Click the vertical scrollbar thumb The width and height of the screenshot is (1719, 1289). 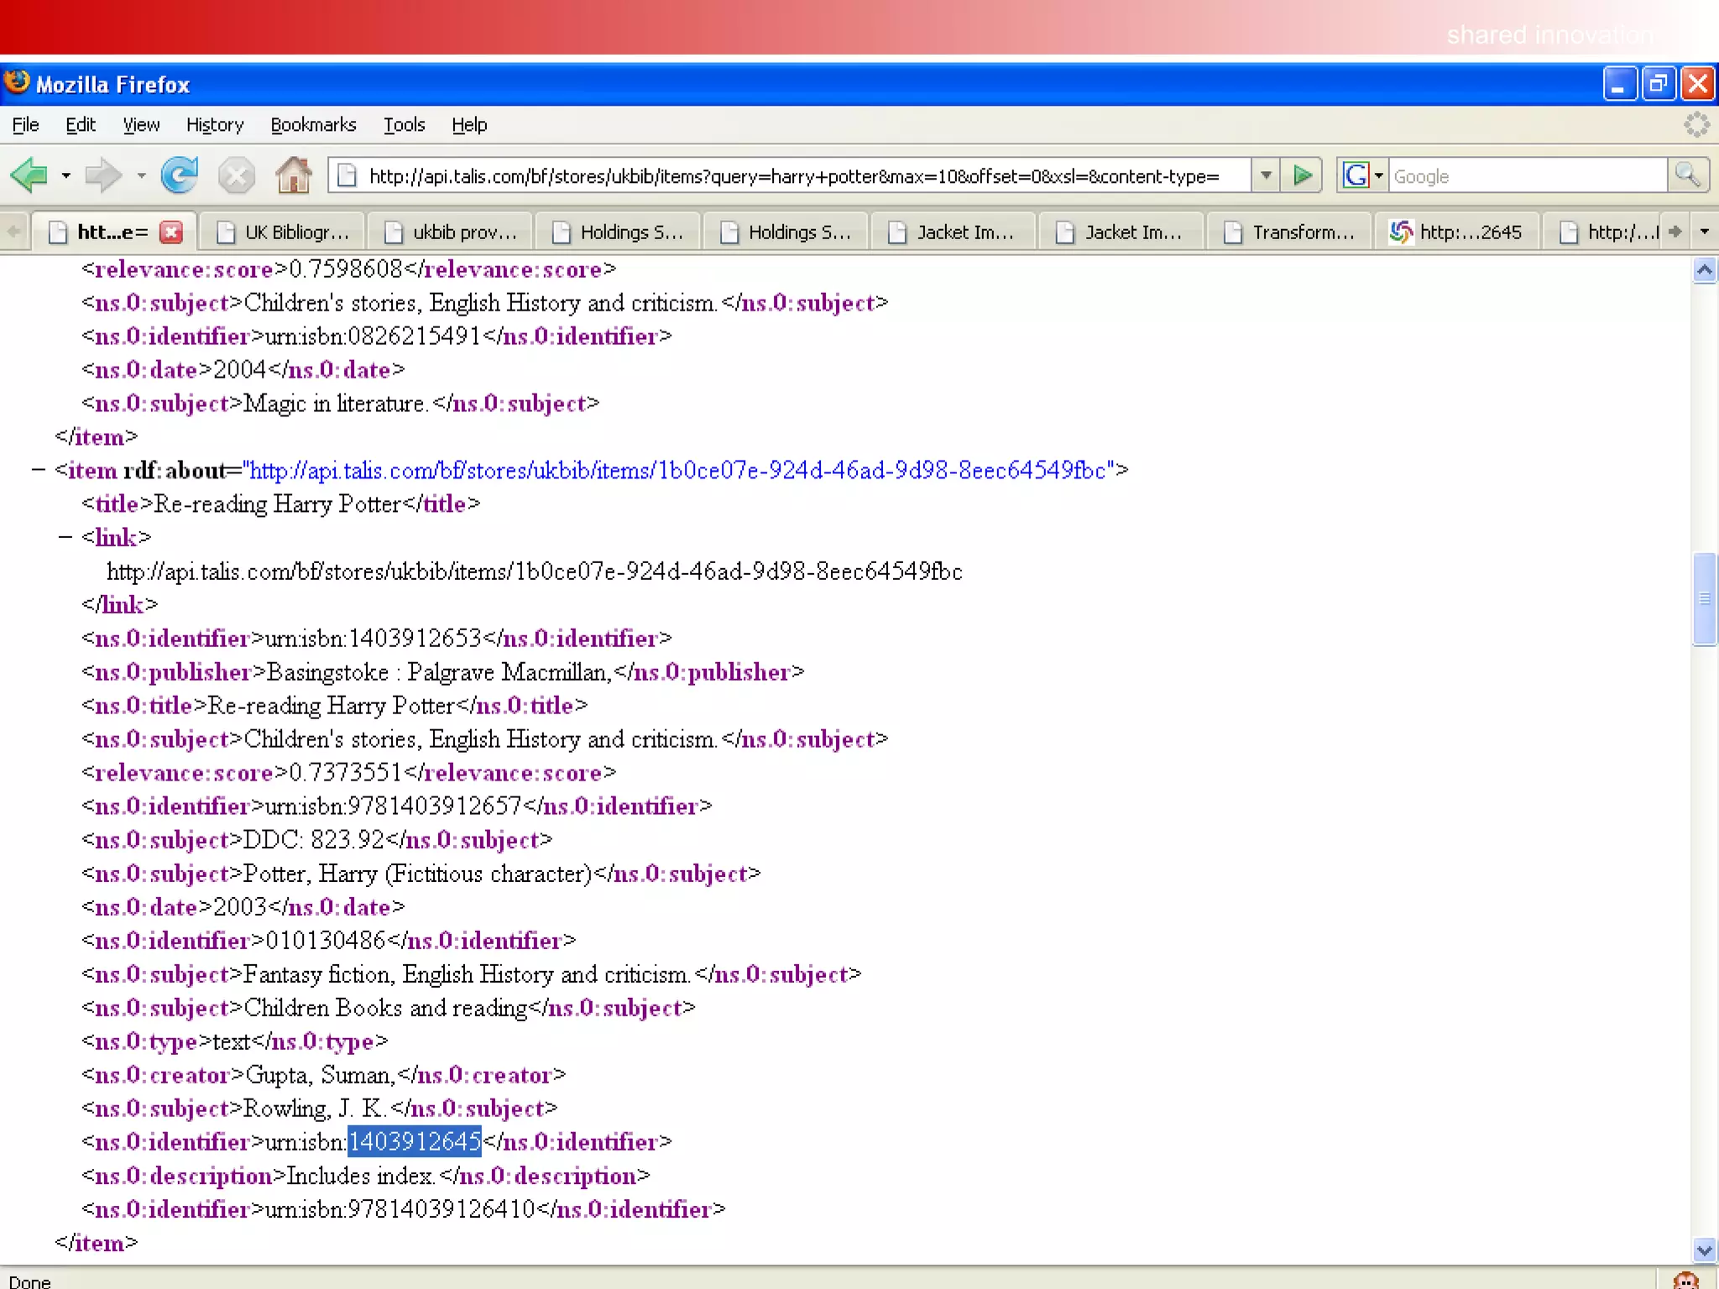coord(1704,598)
